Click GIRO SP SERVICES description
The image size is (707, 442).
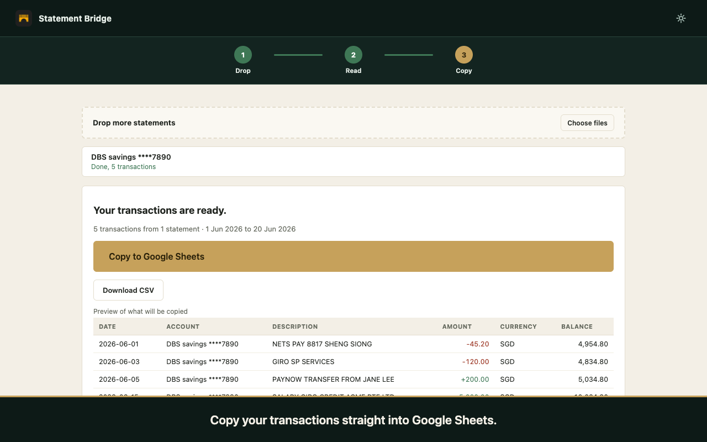[303, 361]
